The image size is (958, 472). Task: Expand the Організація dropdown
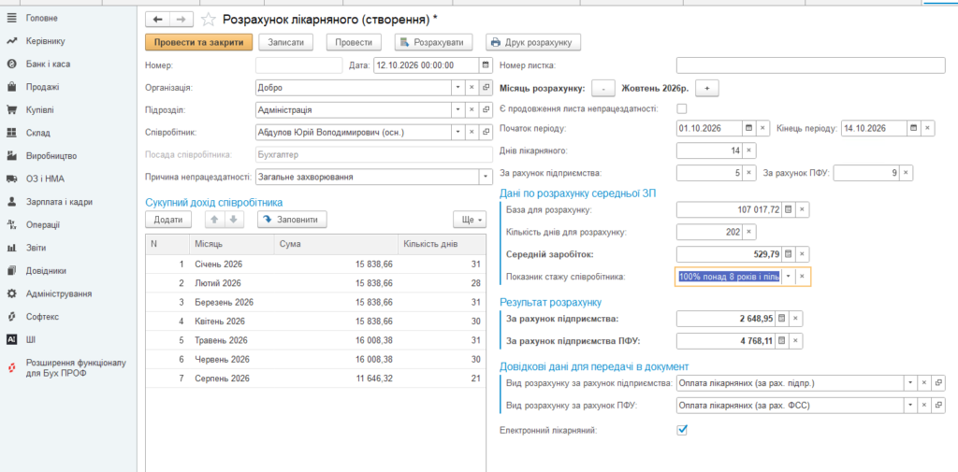pos(458,88)
